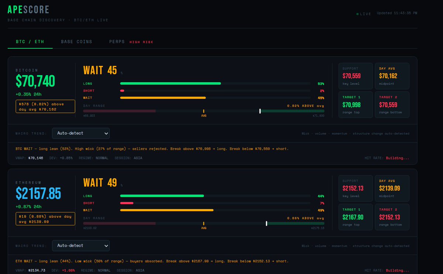Open Ethereum Macro Trend Auto-detect dropdown

click(x=81, y=246)
